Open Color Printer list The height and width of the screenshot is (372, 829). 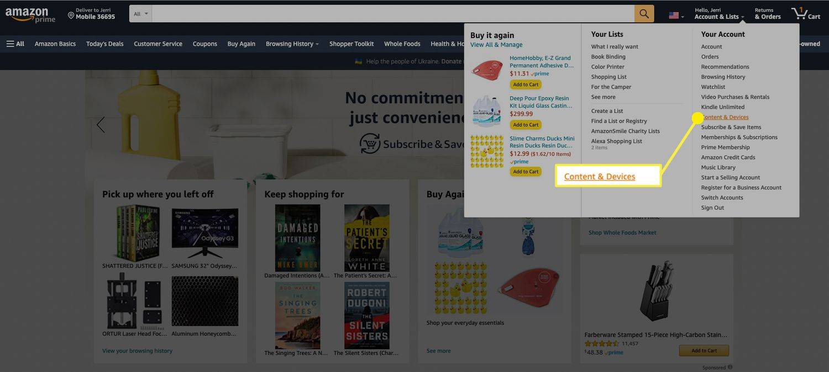coord(608,67)
